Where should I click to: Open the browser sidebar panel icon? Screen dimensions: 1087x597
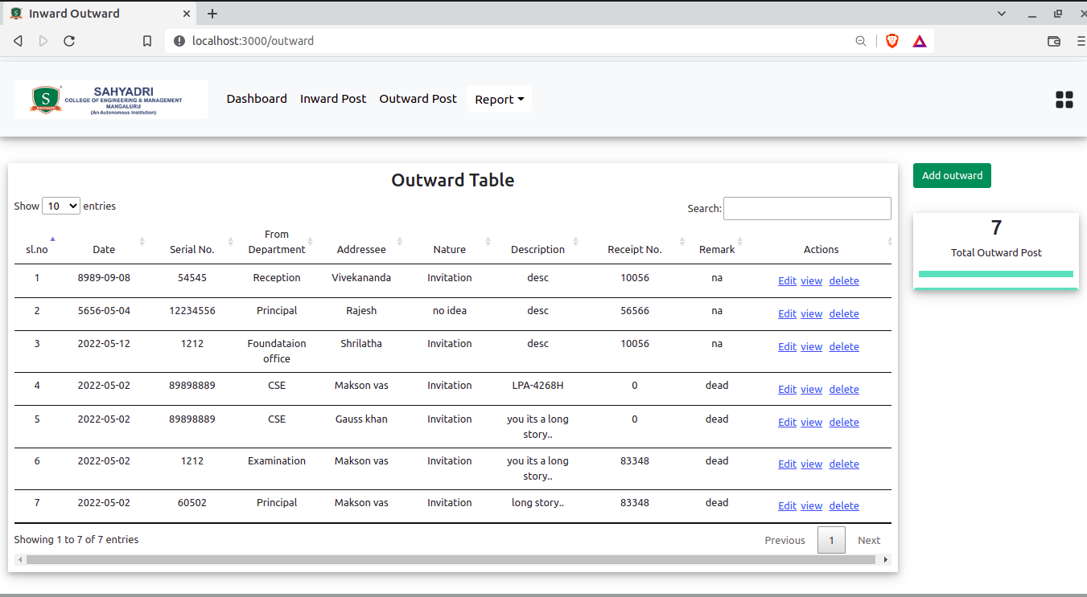click(1054, 40)
